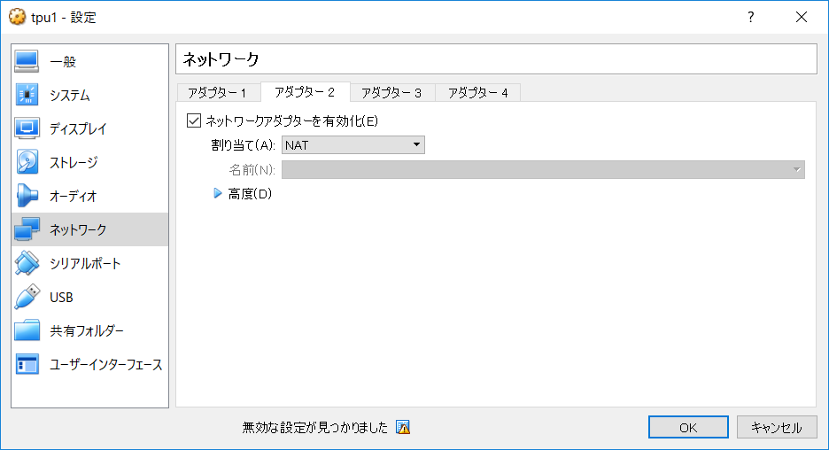Click the ? help button in title bar

click(x=750, y=17)
